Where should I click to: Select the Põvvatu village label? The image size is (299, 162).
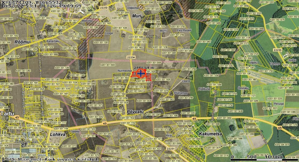click(x=135, y=111)
